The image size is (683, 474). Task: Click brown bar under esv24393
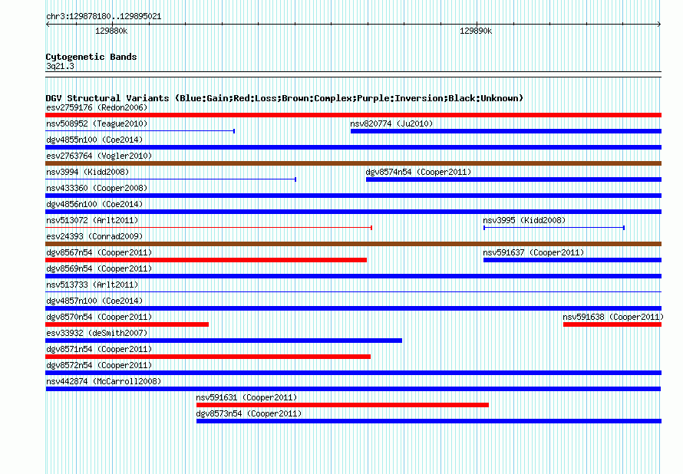coord(353,244)
